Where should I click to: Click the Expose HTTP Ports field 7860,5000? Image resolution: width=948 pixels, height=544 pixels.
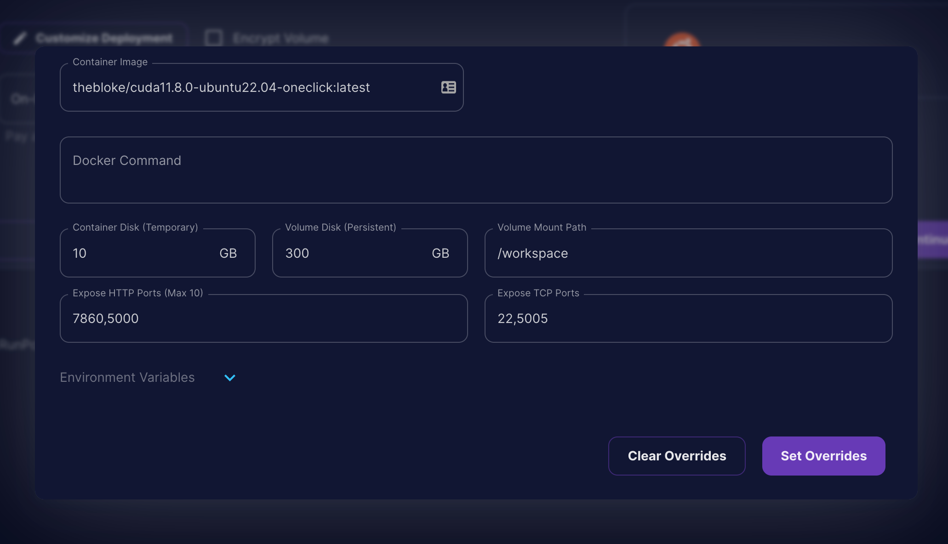tap(263, 318)
